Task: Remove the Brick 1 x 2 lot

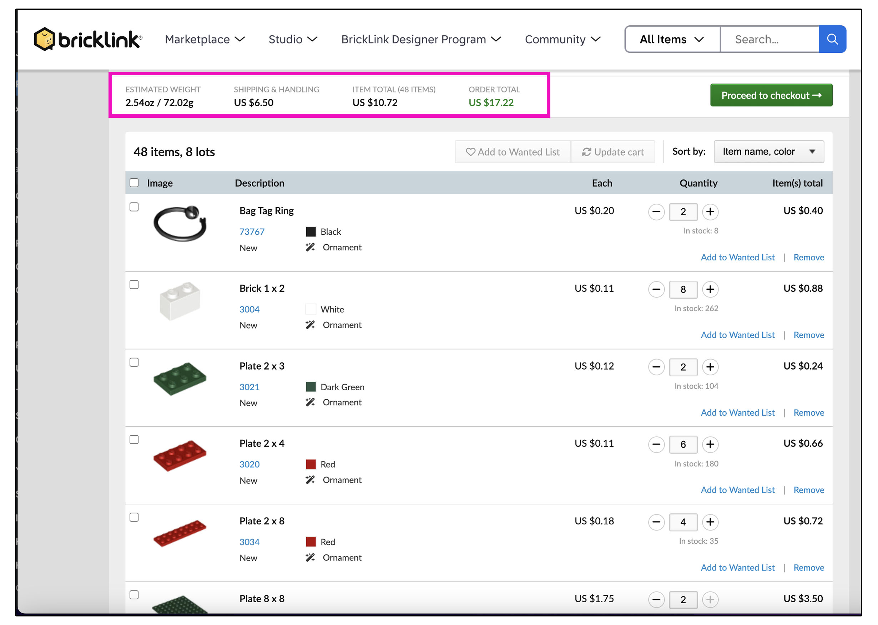Action: (808, 335)
